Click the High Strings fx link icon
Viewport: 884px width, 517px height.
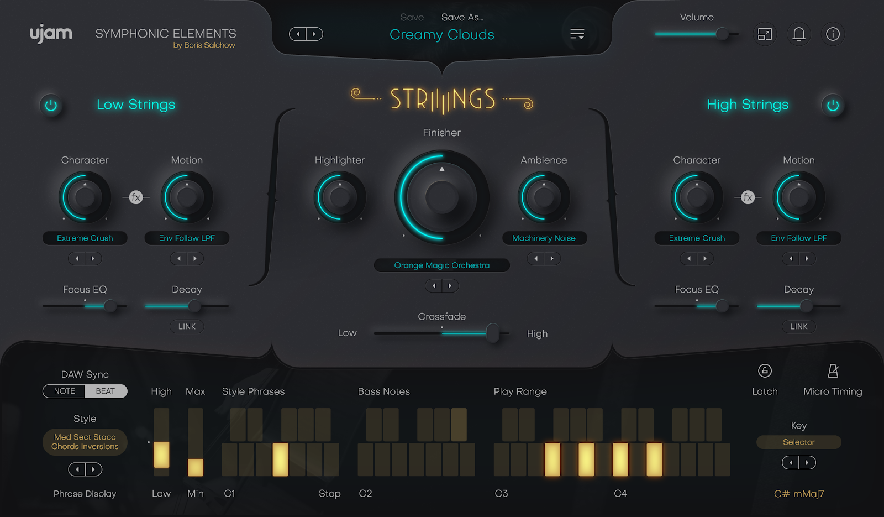click(x=748, y=197)
